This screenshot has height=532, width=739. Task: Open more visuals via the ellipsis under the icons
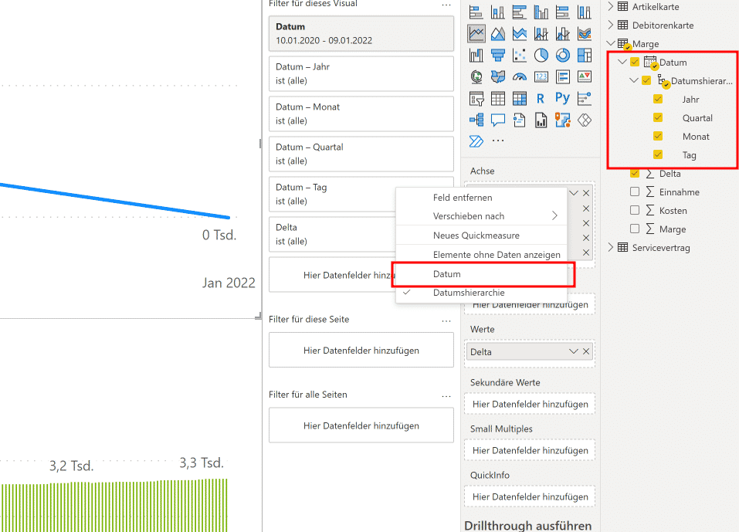tap(498, 141)
